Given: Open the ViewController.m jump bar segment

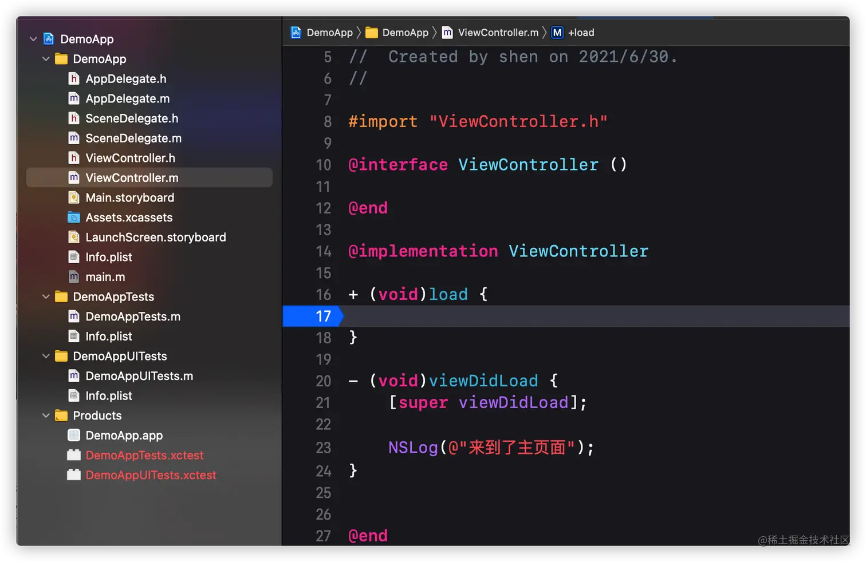Looking at the screenshot, I should [490, 33].
